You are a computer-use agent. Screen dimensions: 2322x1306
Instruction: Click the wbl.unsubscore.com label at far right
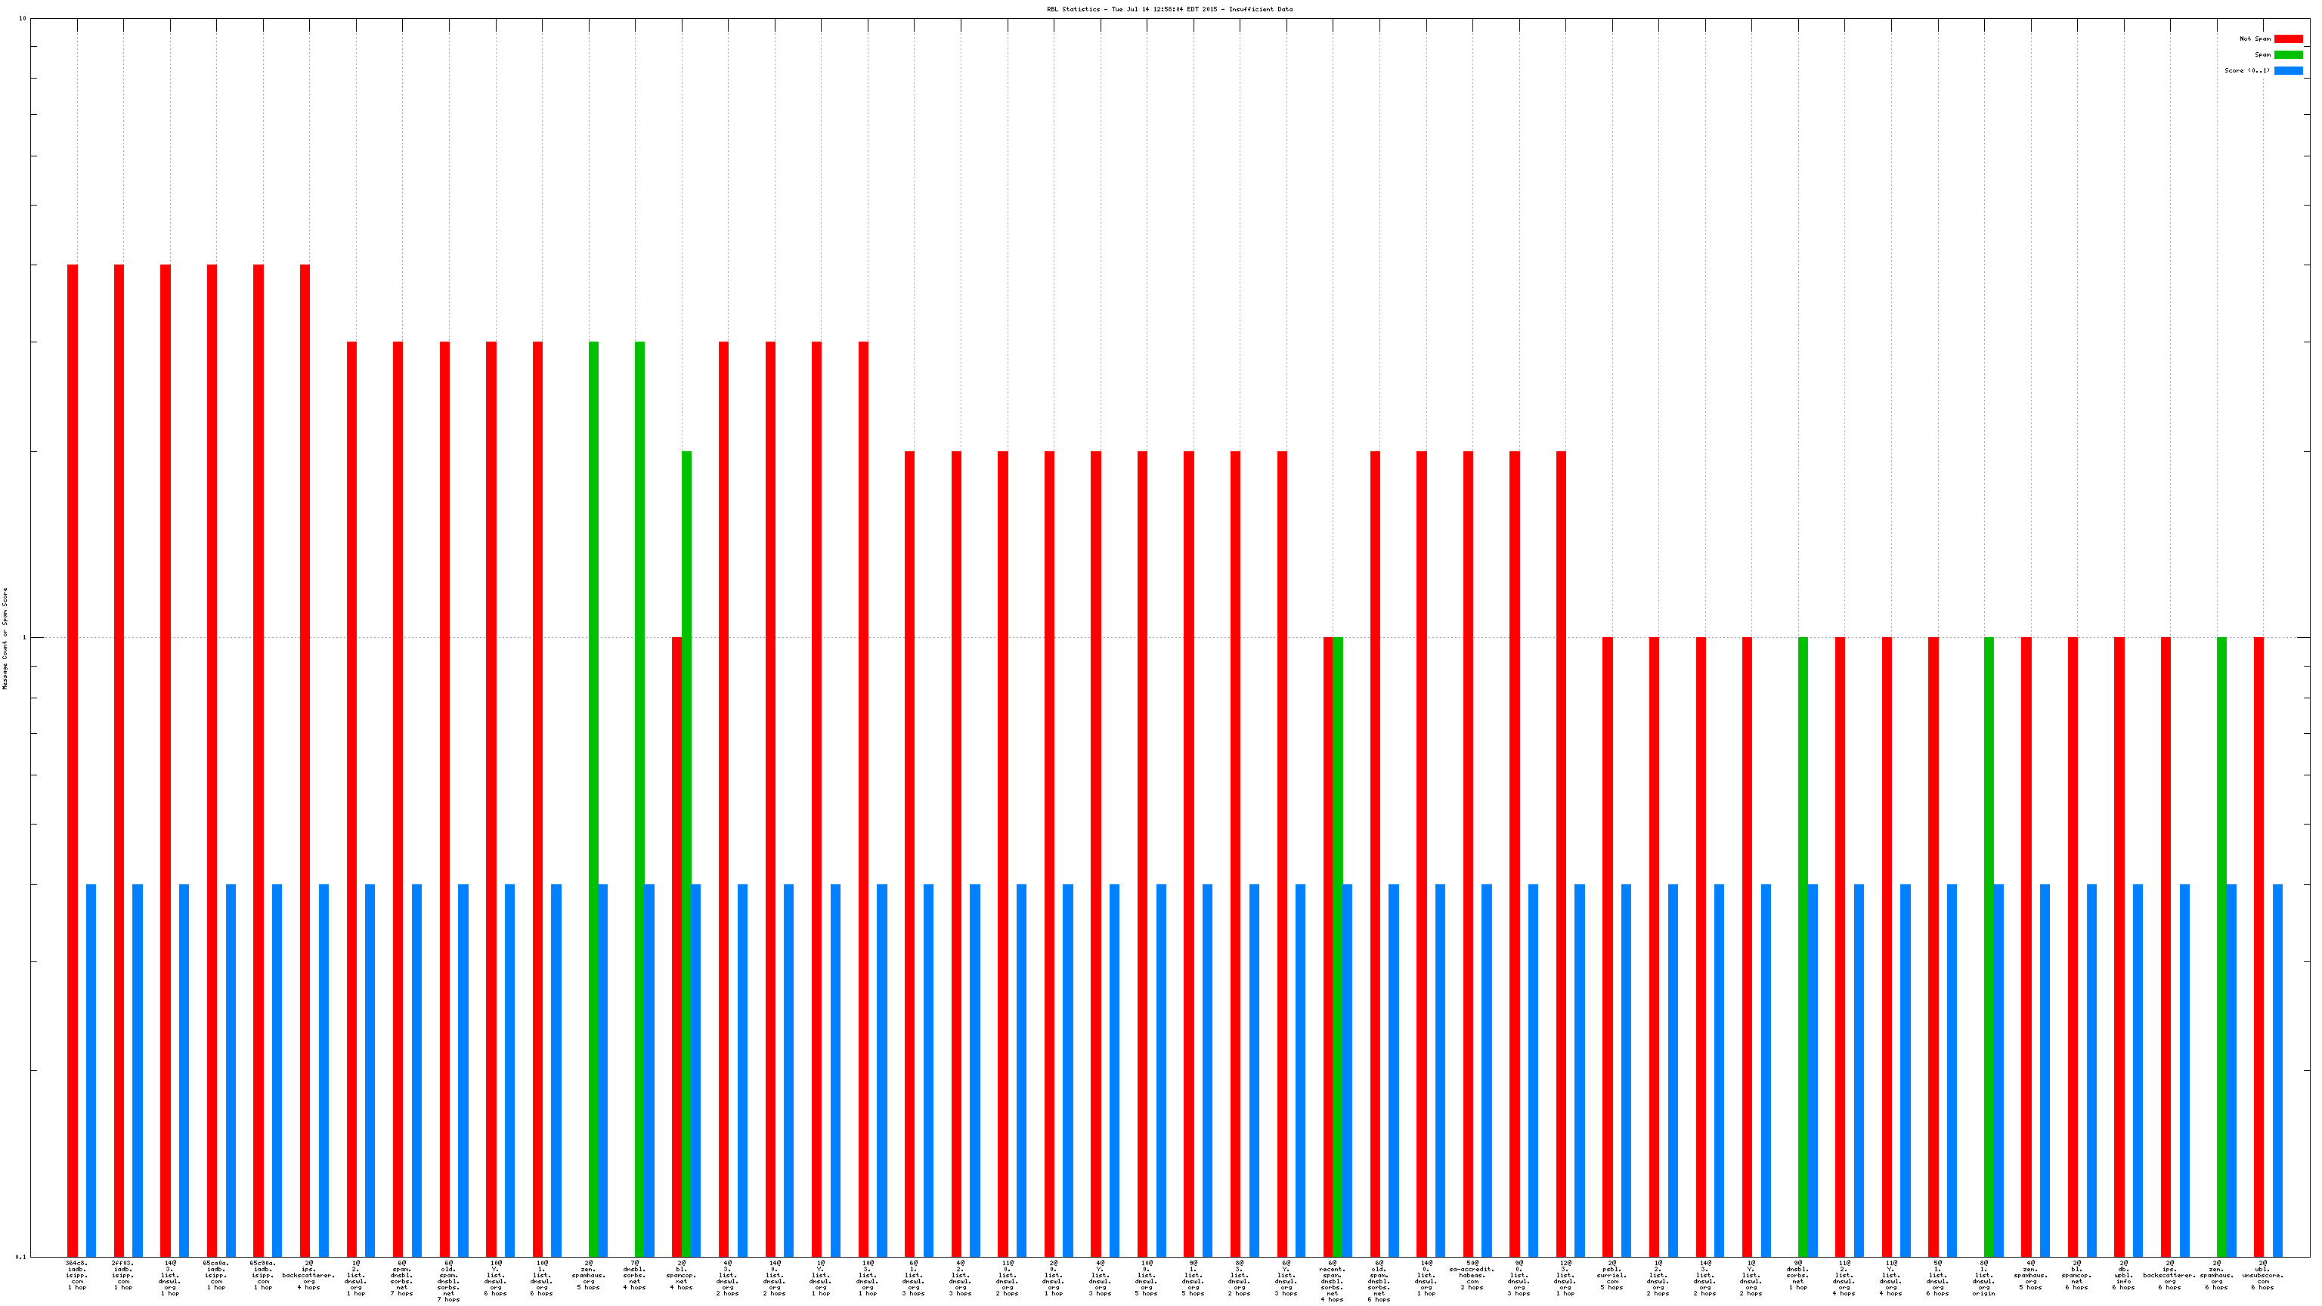click(x=2262, y=1275)
